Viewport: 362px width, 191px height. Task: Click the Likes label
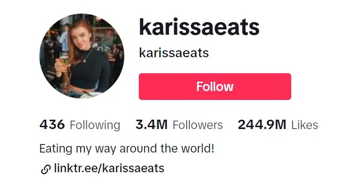[x=304, y=125]
